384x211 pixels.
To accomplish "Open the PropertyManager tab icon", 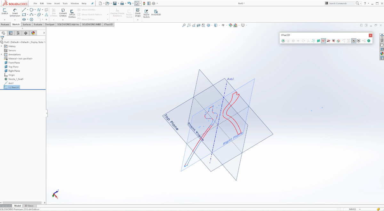I will 11,33.
